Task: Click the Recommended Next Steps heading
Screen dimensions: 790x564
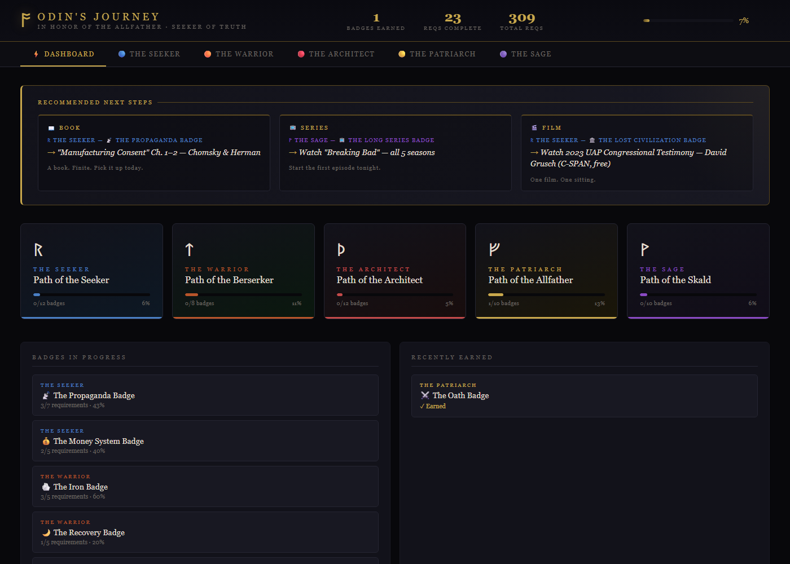Action: coord(95,103)
